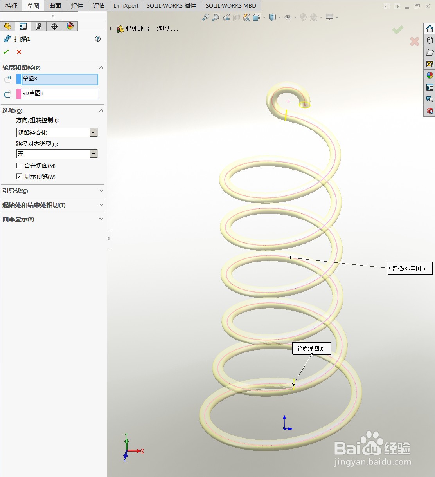
Task: Expand the 起始处和结束处相切 section
Action: click(101, 205)
